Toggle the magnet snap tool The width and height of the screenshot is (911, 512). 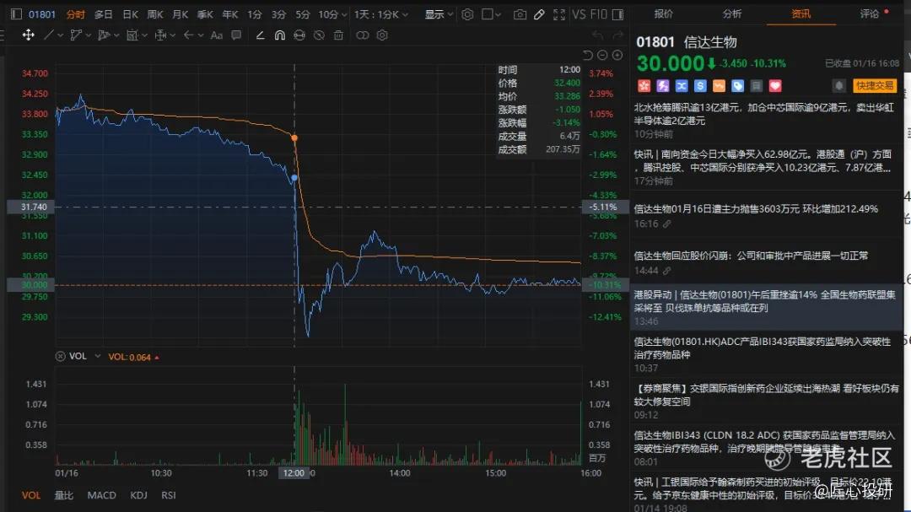[279, 35]
